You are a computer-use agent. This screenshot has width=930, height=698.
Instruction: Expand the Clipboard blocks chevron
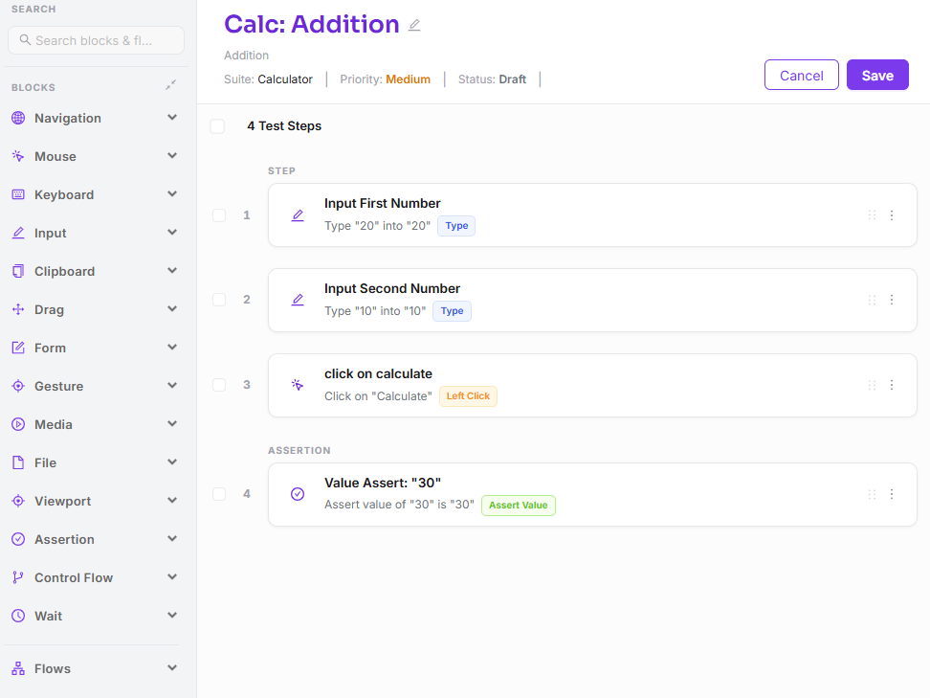point(172,271)
